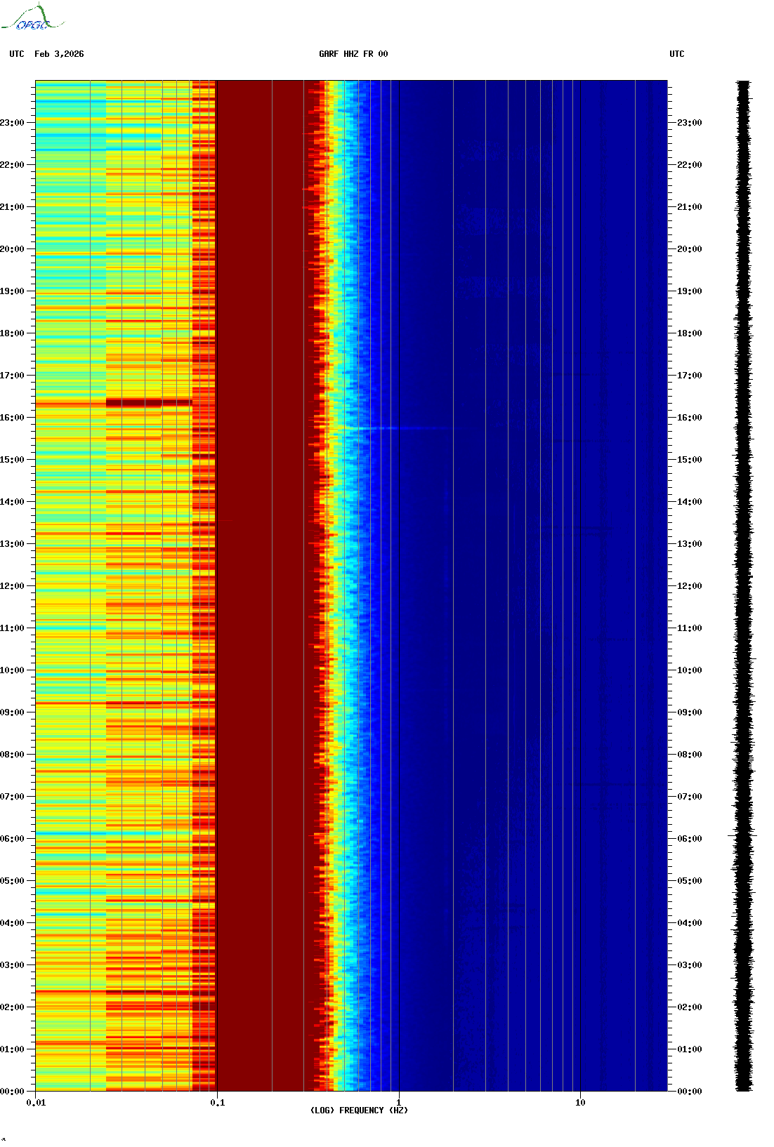
Task: Select the 06:00 tick on the right time axis
Action: 689,839
